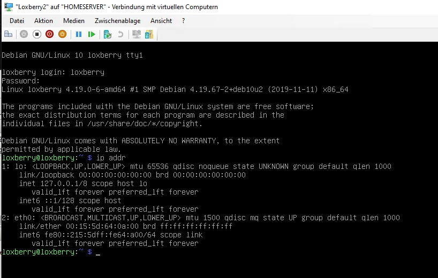Click the inet6 fe80::215:5dff:fe64:a00/64 address line
Screen dimensions: 438x278
(x=111, y=235)
